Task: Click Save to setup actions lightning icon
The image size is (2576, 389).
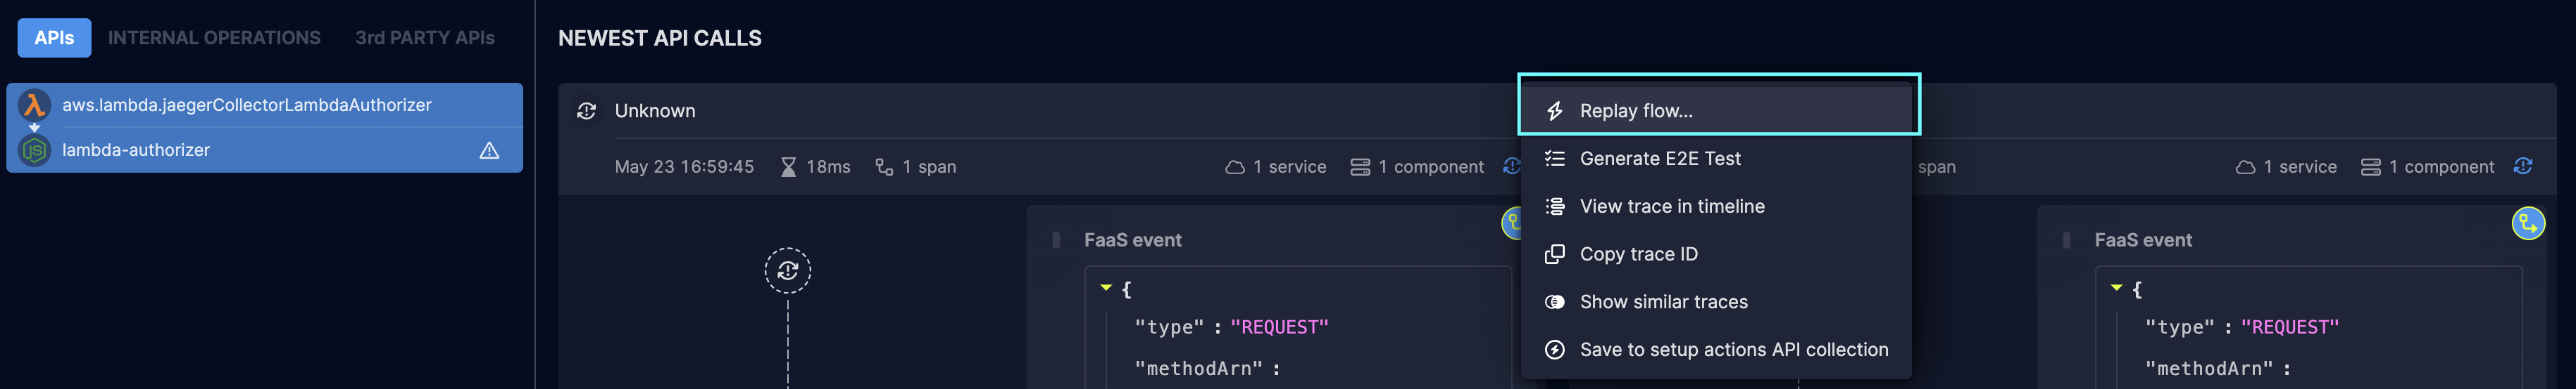Action: 1554,350
